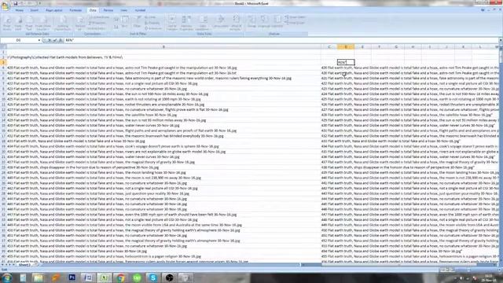Open the Formulas tab
503x283 pixels.
pos(75,10)
